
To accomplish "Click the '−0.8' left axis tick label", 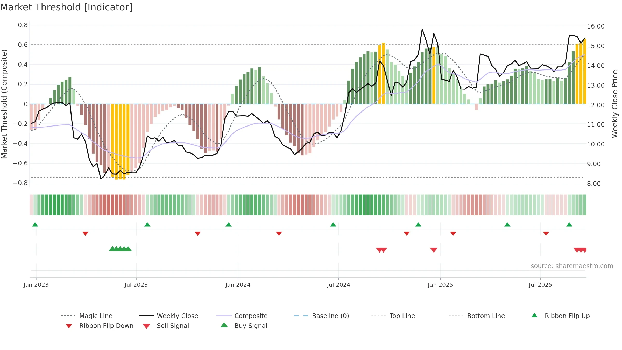I will click(20, 183).
